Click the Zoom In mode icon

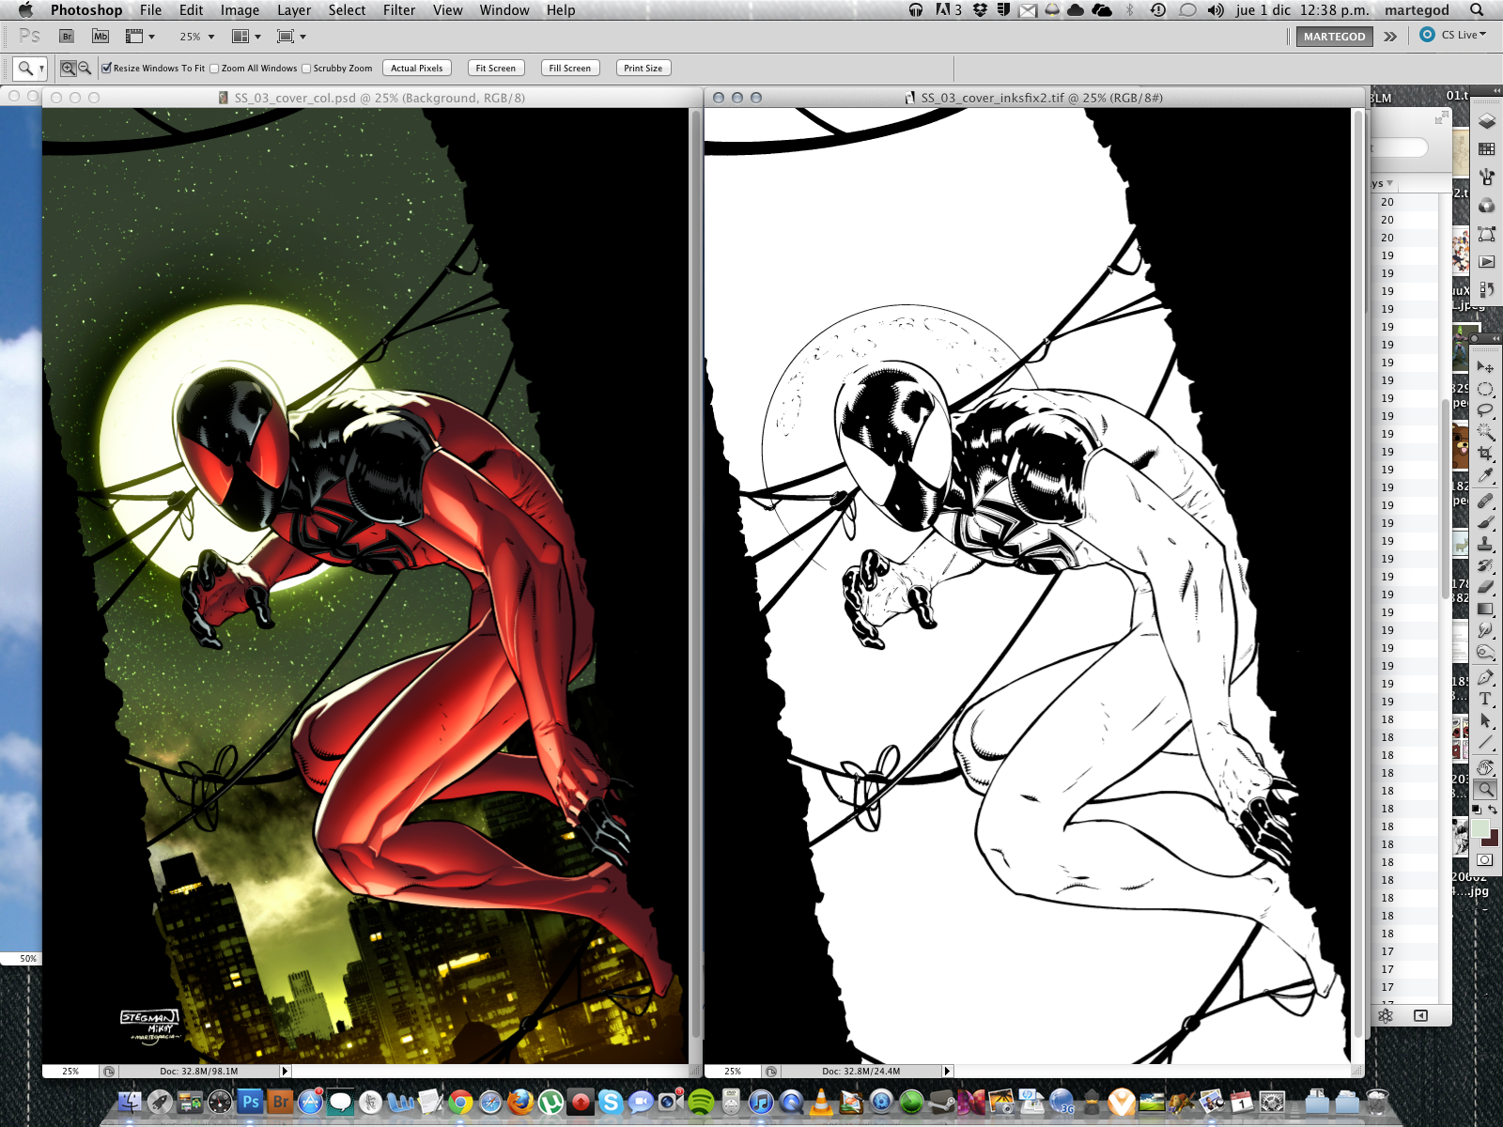pyautogui.click(x=68, y=68)
